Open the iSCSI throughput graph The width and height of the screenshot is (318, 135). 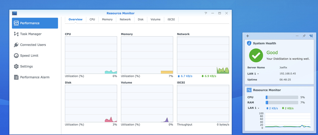click(203, 103)
